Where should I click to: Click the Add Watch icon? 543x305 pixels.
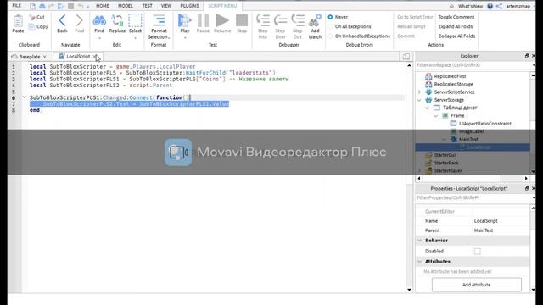(315, 20)
